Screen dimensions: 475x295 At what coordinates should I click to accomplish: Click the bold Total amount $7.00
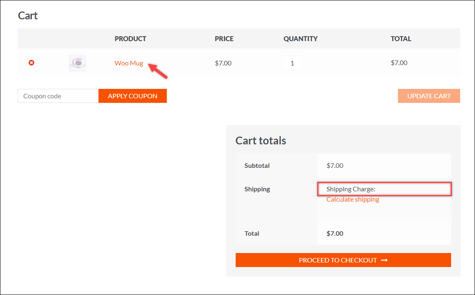[335, 233]
